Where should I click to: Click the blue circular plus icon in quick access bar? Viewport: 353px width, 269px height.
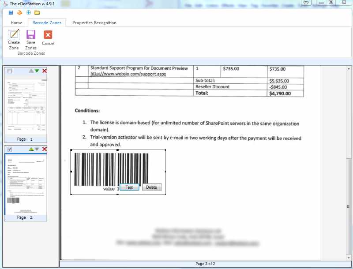click(28, 13)
